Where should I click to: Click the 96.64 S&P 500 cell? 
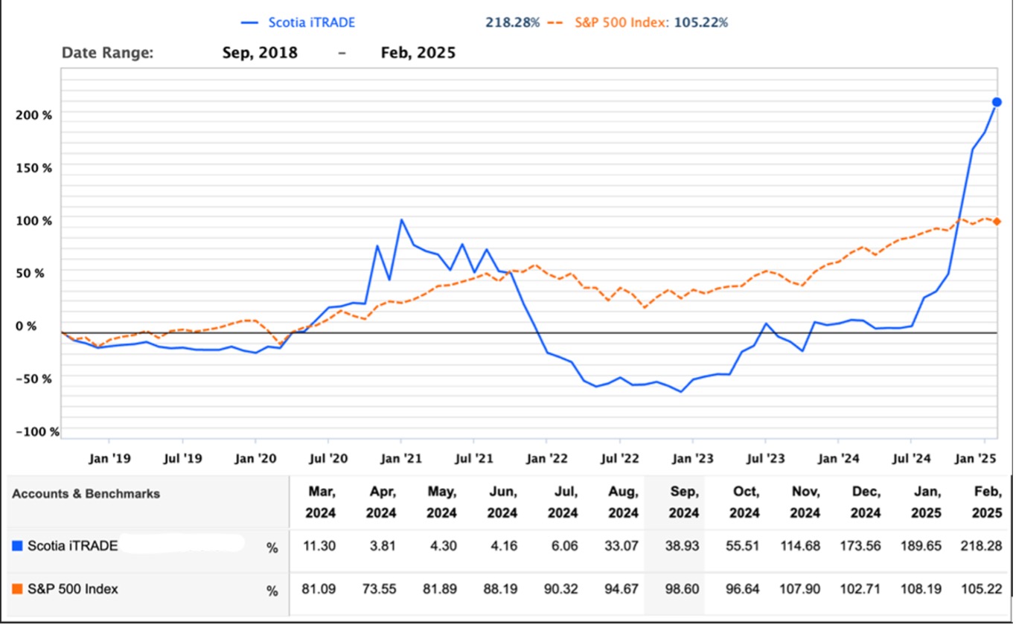click(x=744, y=589)
